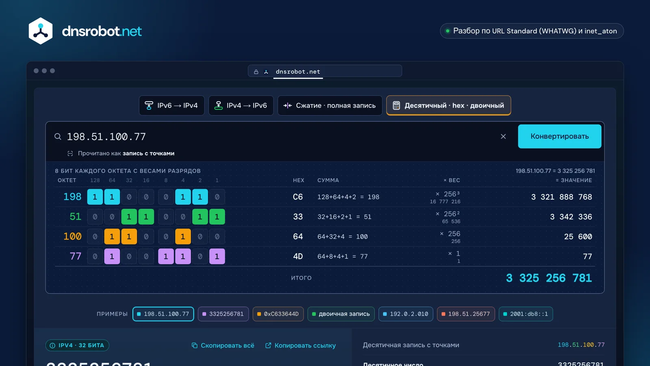Click the Скопировать всё link
650x366 pixels.
pyautogui.click(x=223, y=345)
